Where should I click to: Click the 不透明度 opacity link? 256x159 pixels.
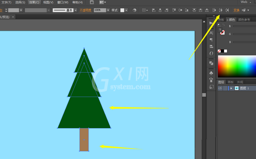tap(85, 10)
